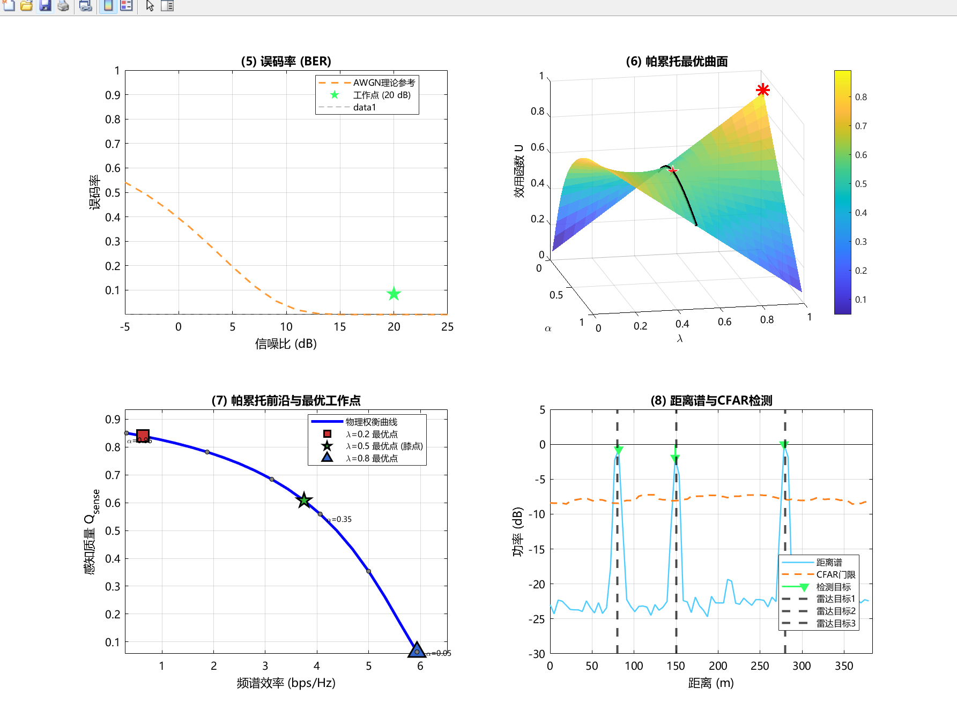
Task: Click the 物理权衡曲线 legend entry
Action: tap(355, 422)
